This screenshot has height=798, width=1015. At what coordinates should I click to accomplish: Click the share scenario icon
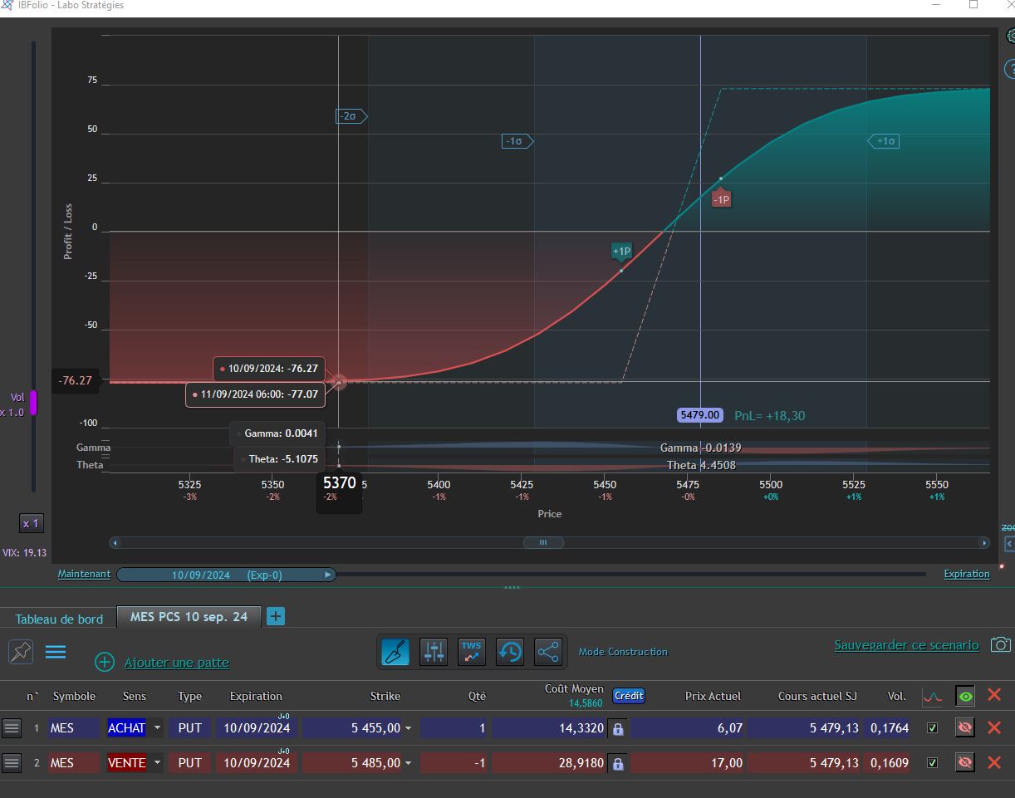pos(548,652)
